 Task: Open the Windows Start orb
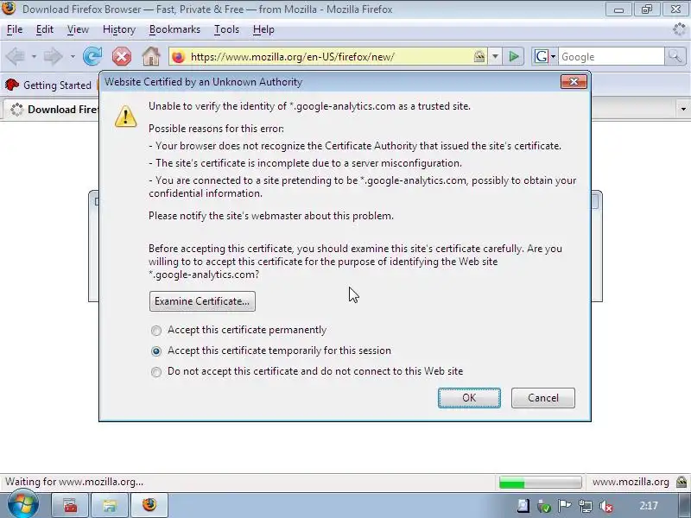point(22,505)
